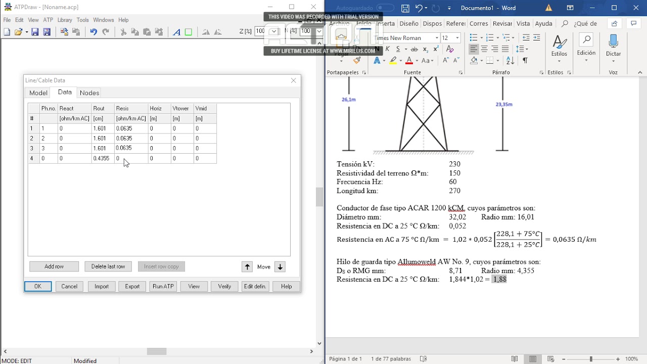Viewport: 647px width, 364px height.
Task: Click the Word zoom slider handle
Action: click(591, 359)
